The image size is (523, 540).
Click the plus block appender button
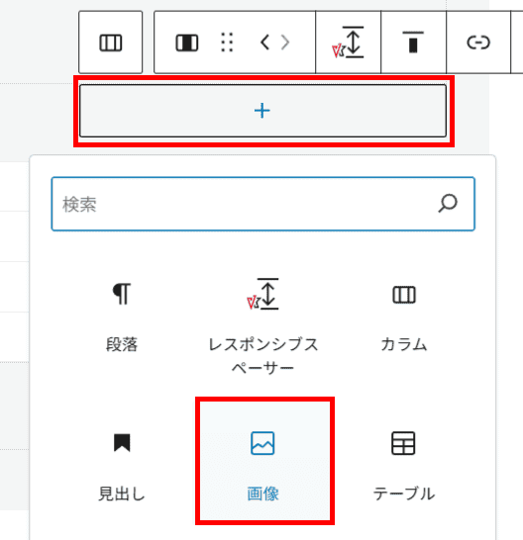click(262, 111)
